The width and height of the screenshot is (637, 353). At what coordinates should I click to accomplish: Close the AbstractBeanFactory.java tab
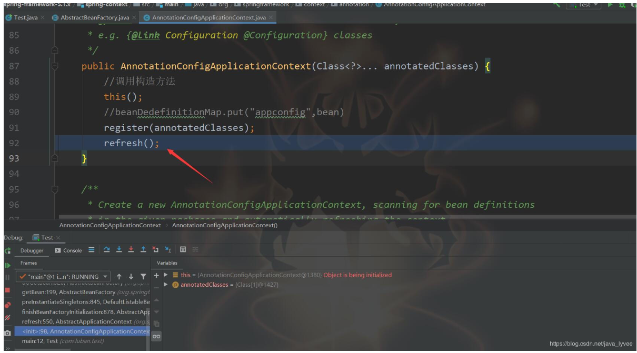click(134, 17)
